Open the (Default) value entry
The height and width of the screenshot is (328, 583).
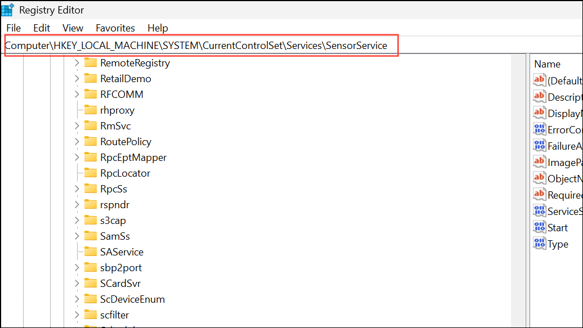[566, 80]
